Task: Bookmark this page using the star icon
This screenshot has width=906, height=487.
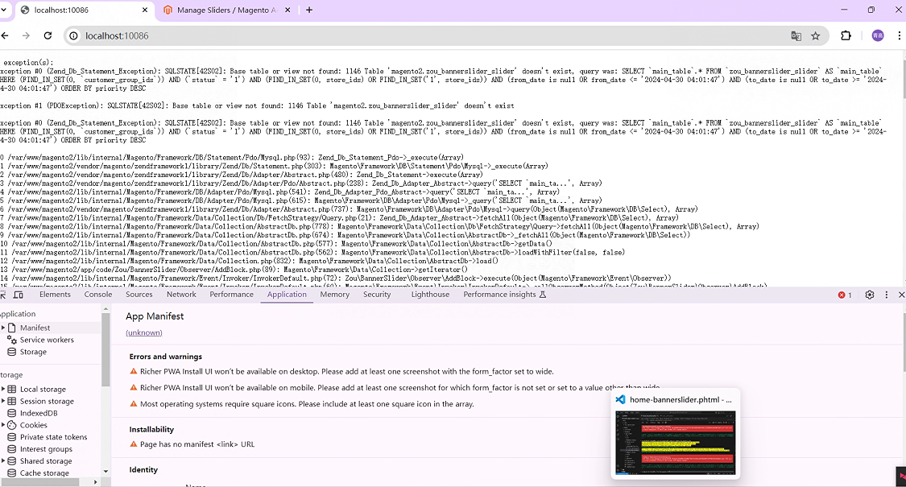Action: [815, 36]
